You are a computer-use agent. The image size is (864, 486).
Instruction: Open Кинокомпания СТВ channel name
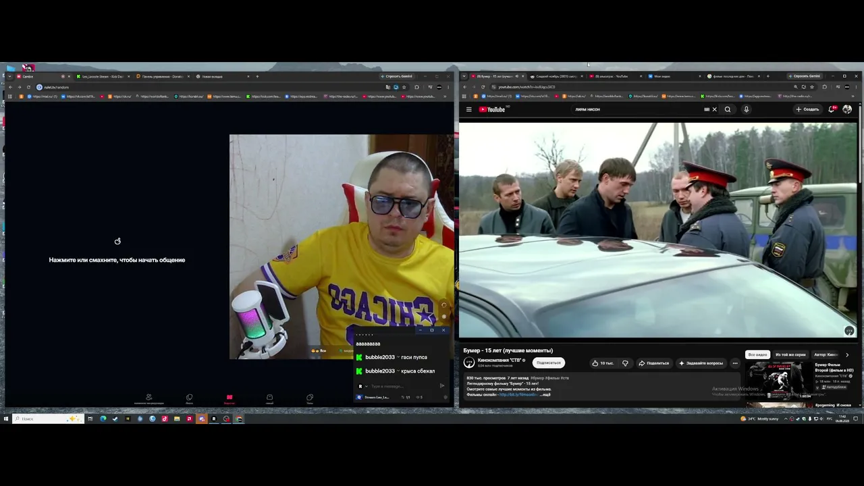(500, 360)
